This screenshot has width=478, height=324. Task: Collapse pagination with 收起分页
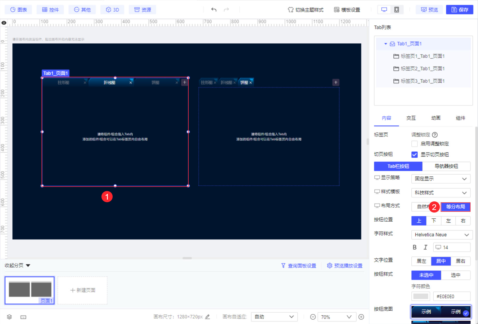point(17,265)
